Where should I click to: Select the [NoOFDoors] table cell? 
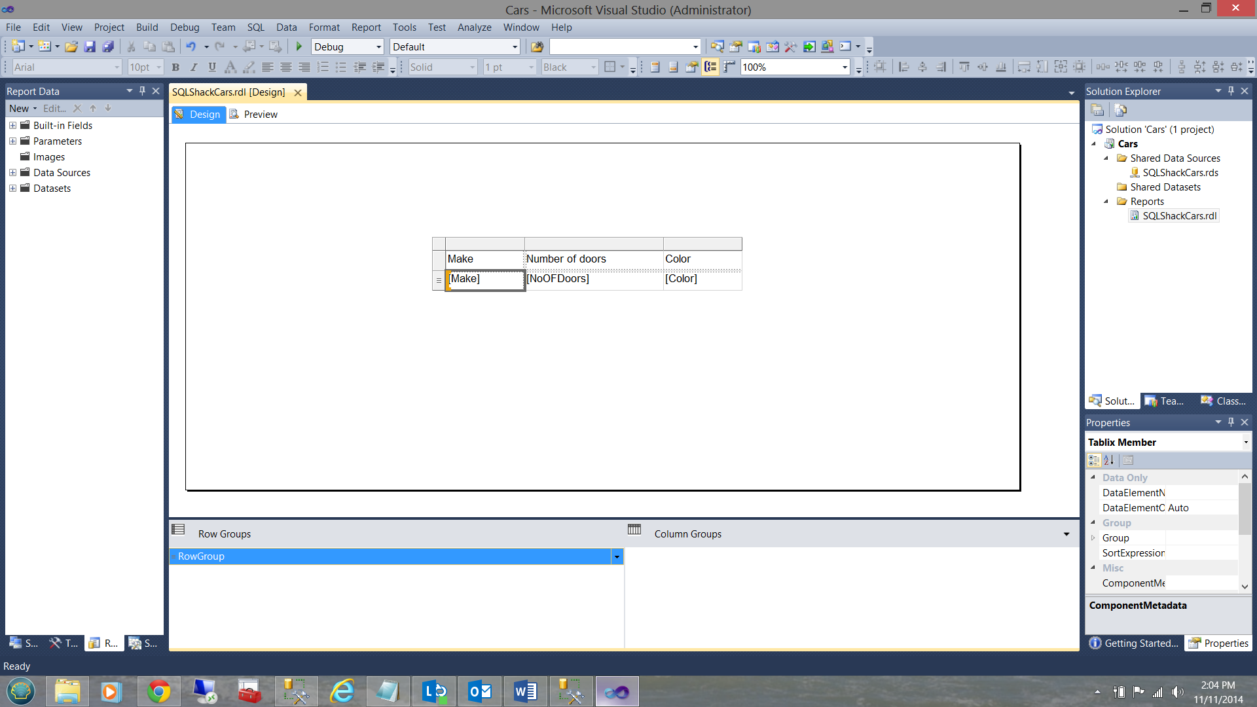pos(592,279)
